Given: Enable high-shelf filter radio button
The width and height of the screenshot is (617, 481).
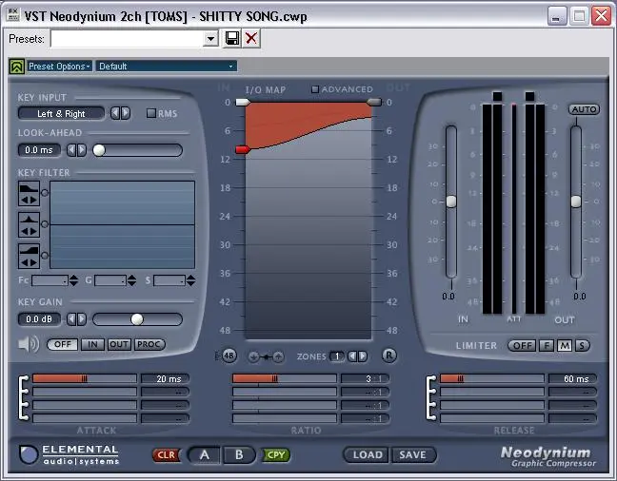Looking at the screenshot, I should tap(45, 256).
